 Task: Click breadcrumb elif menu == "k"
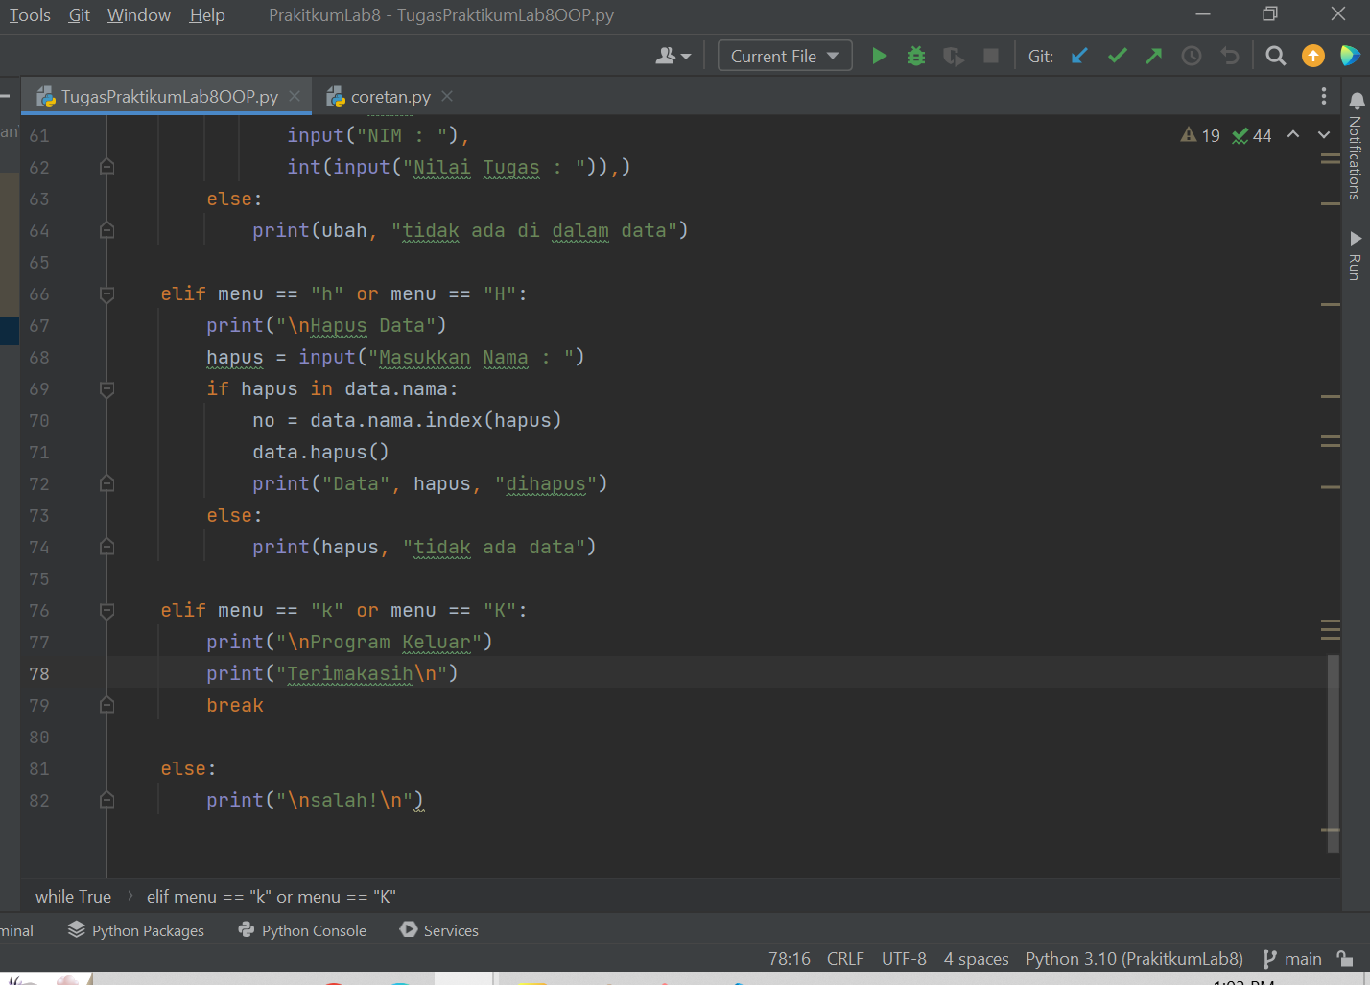(x=272, y=897)
